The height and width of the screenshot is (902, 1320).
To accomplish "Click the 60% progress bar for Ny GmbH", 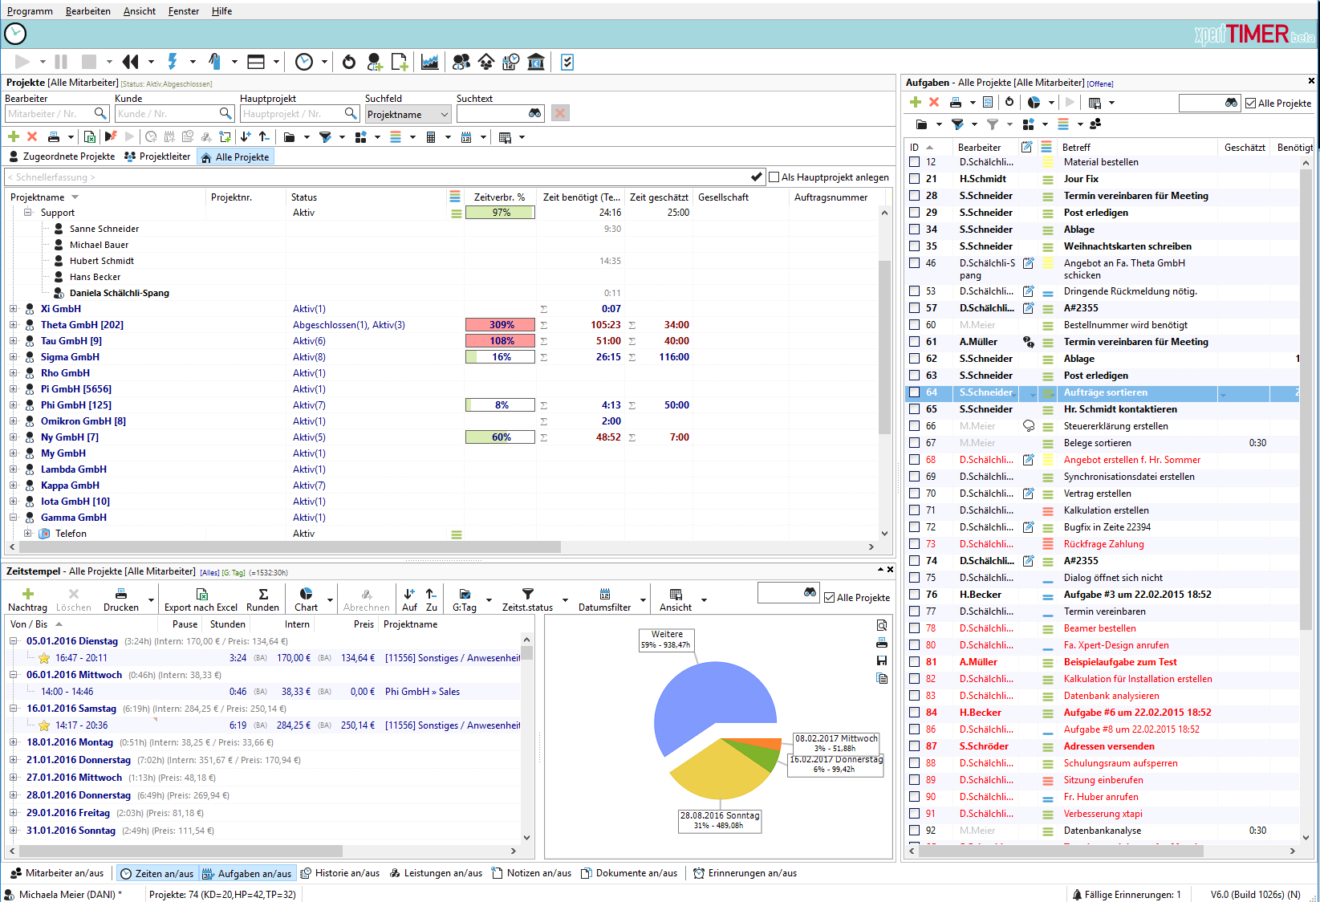I will coord(501,437).
